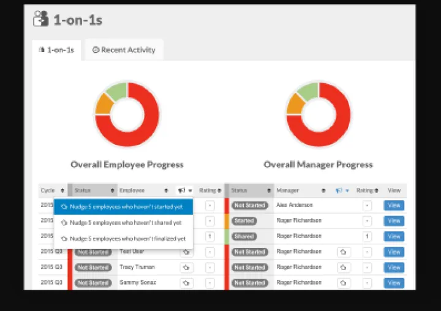441x311 pixels.
Task: Click employee rating box in Started row
Action: click(x=210, y=221)
